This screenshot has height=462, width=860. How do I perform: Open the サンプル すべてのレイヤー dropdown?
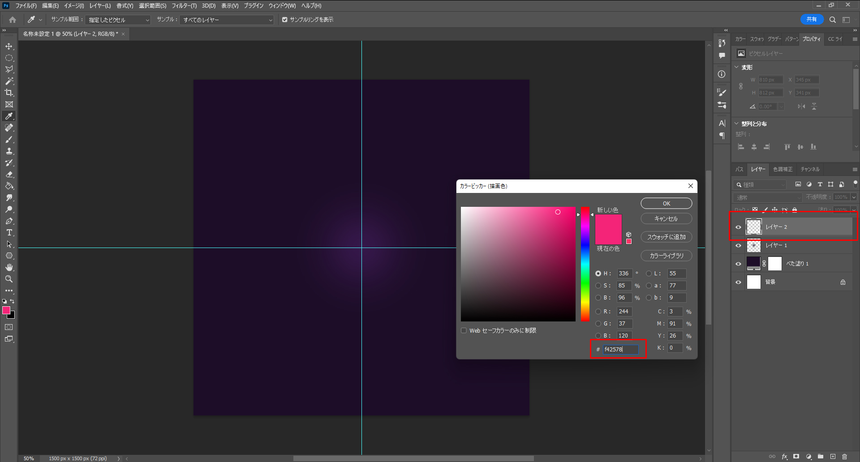227,20
